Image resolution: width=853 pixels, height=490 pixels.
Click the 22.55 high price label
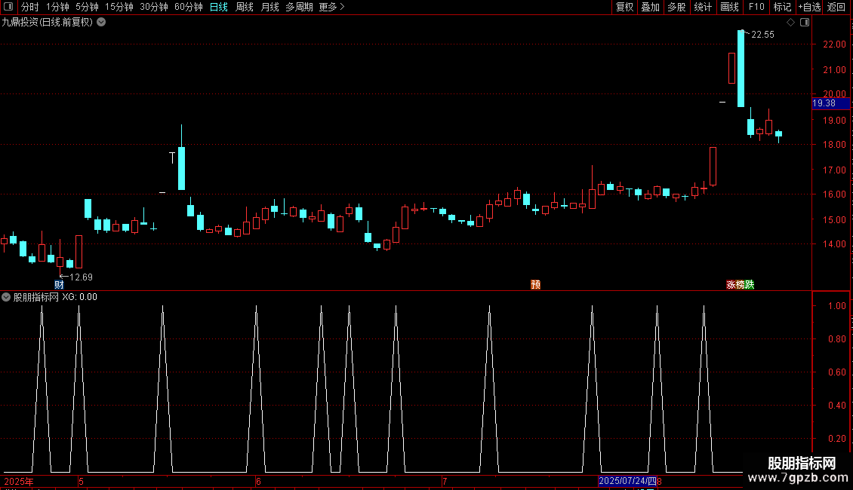(x=762, y=34)
